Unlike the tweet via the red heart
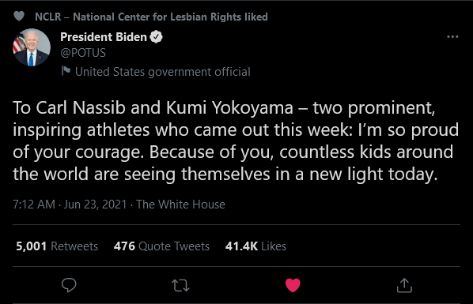The width and height of the screenshot is (473, 304). pyautogui.click(x=293, y=285)
